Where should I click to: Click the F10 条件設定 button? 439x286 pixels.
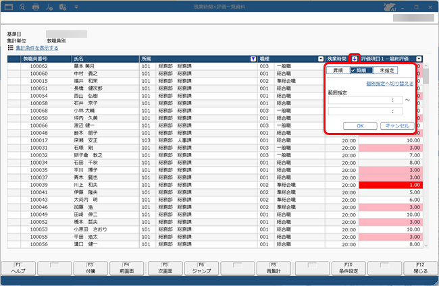348,268
